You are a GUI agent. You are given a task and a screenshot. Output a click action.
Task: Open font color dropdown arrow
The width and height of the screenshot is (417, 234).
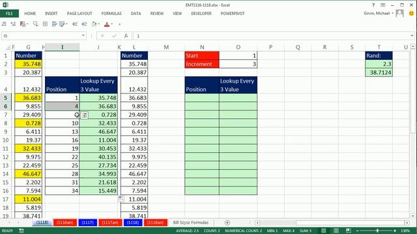point(111,24)
